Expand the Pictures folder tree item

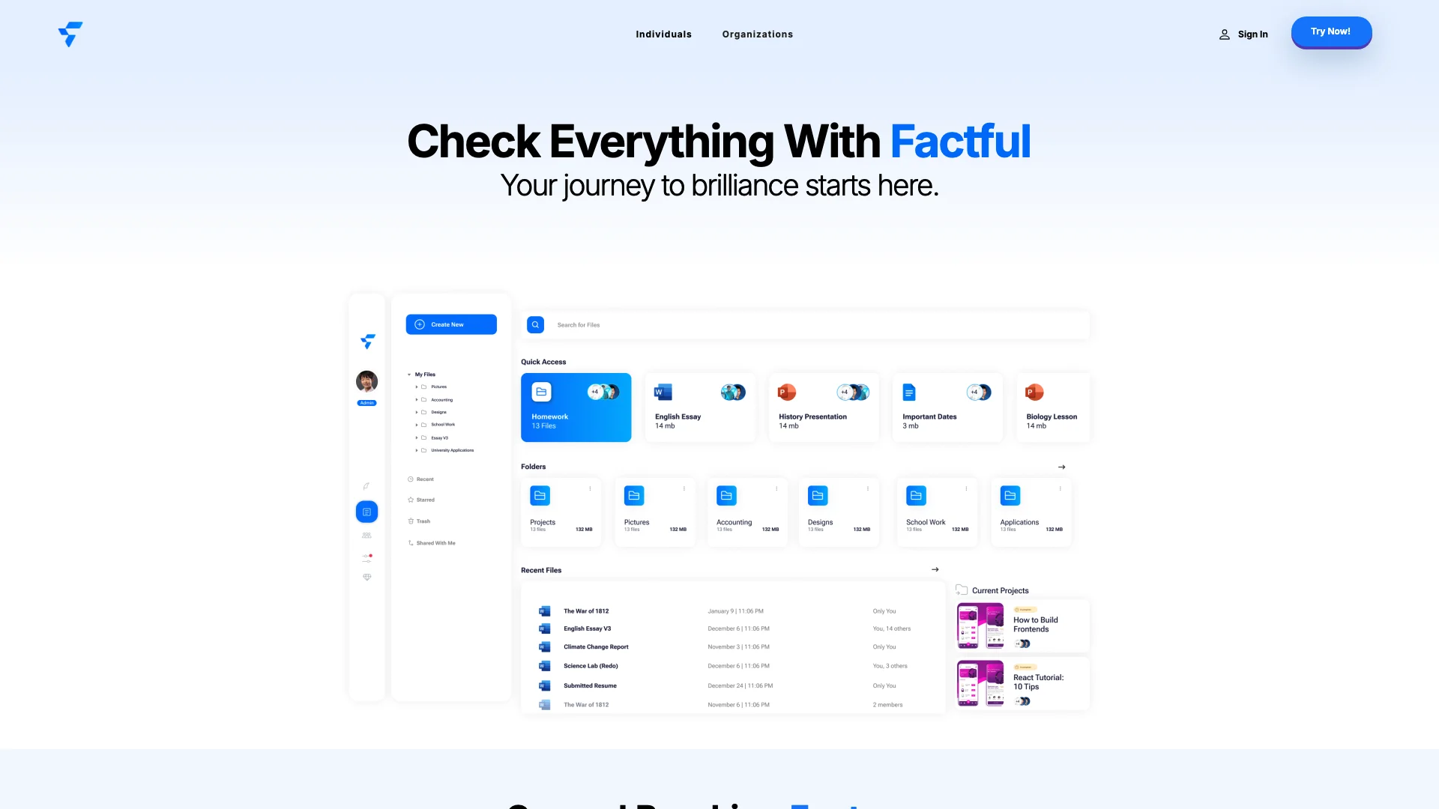point(416,387)
